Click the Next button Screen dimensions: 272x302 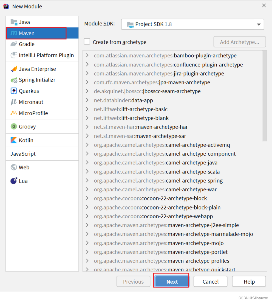(x=172, y=282)
